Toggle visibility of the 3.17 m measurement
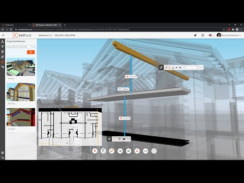 pos(127,77)
